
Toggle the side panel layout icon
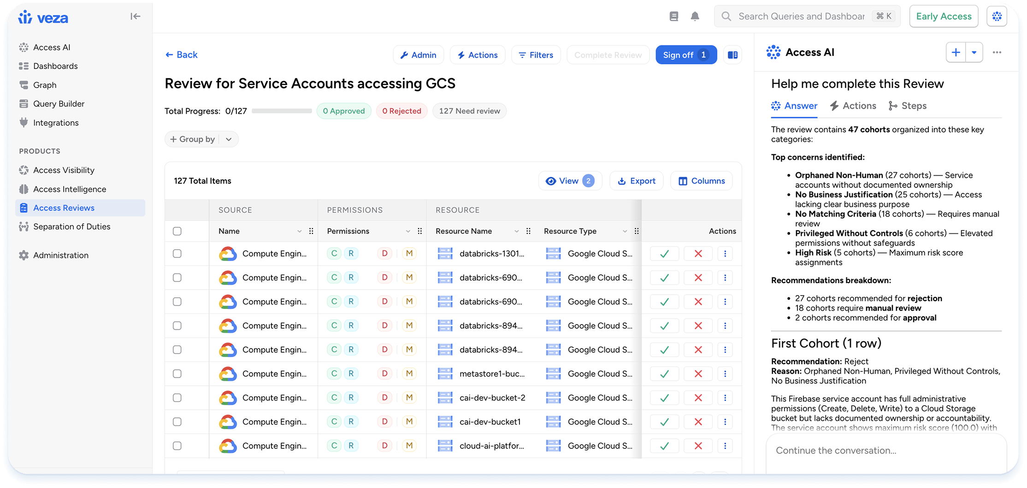click(732, 55)
